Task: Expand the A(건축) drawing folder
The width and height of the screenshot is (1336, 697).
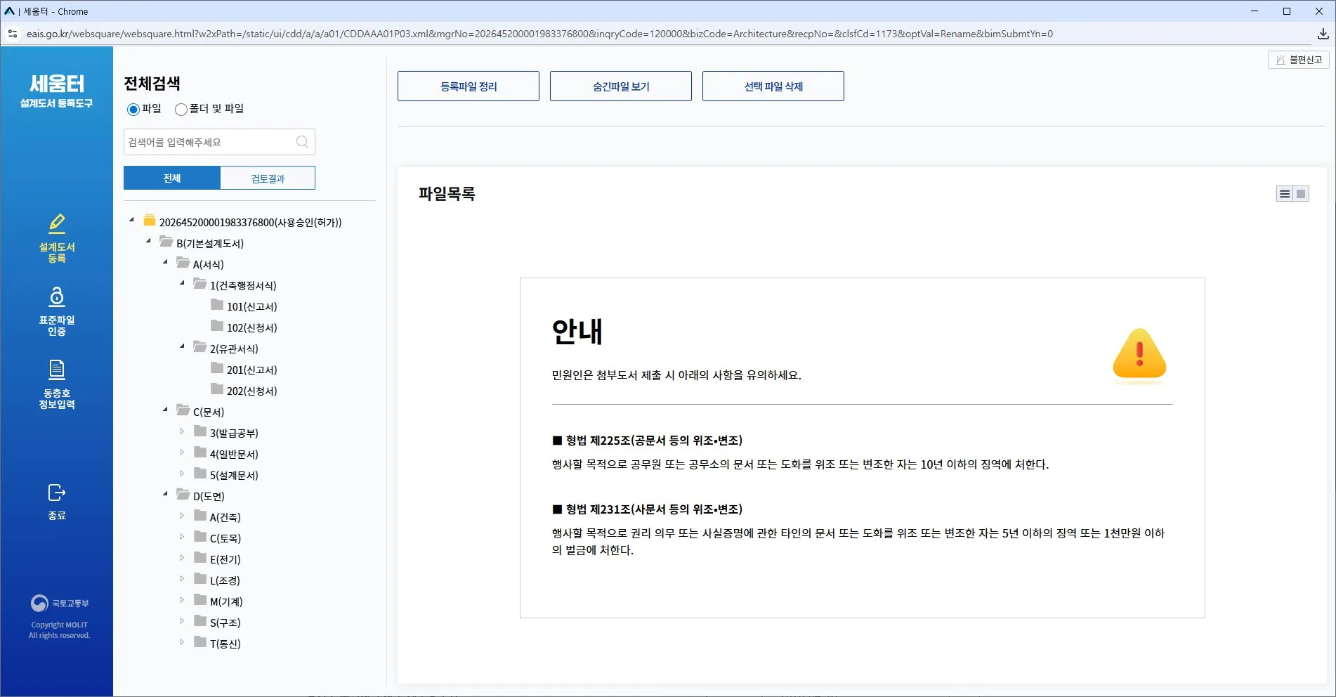Action: [x=182, y=516]
